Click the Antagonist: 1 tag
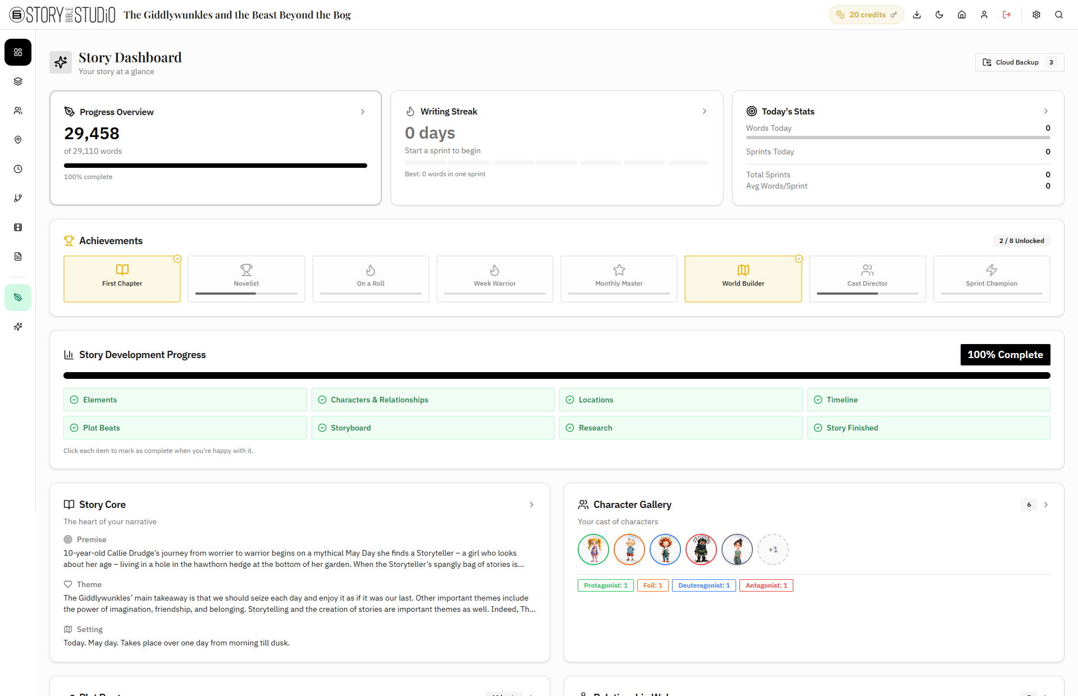 coord(766,585)
